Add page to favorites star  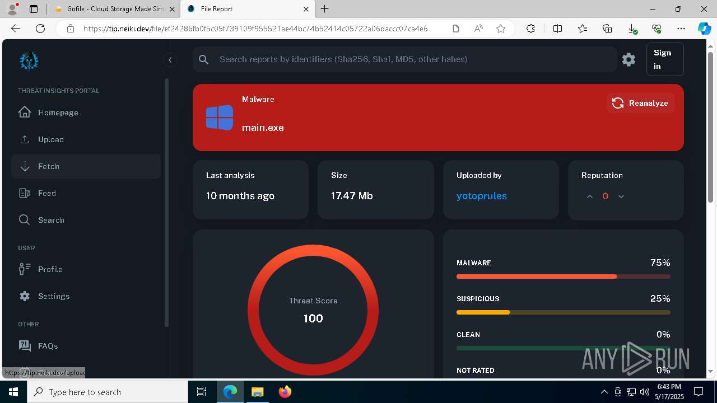(x=501, y=29)
